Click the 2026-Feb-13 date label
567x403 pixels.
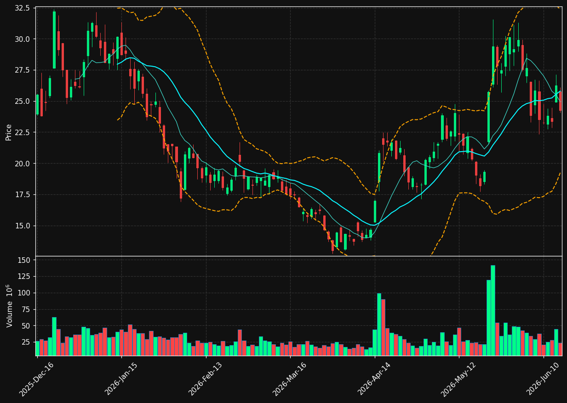coord(206,379)
